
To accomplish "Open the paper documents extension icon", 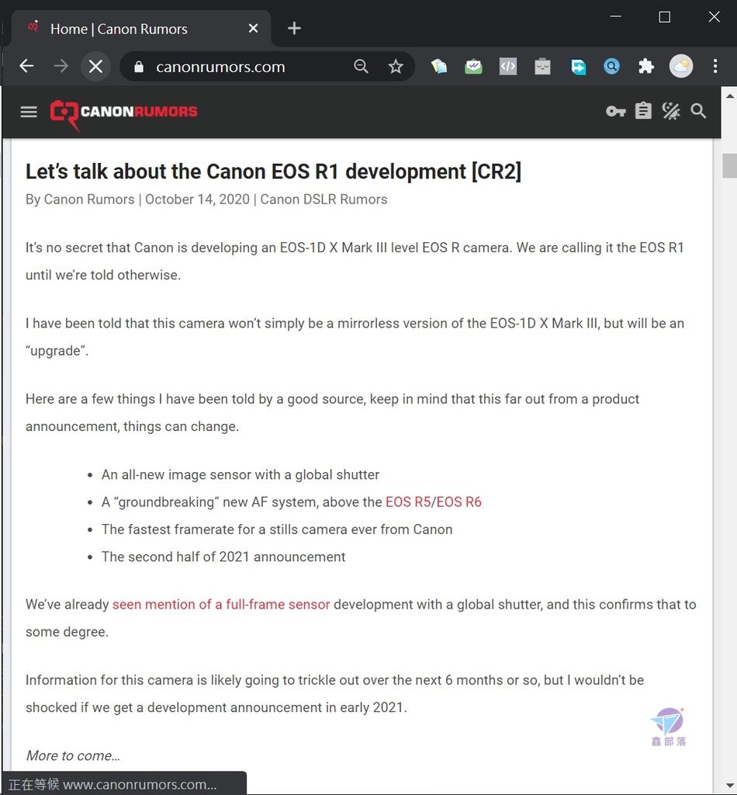I will [438, 66].
